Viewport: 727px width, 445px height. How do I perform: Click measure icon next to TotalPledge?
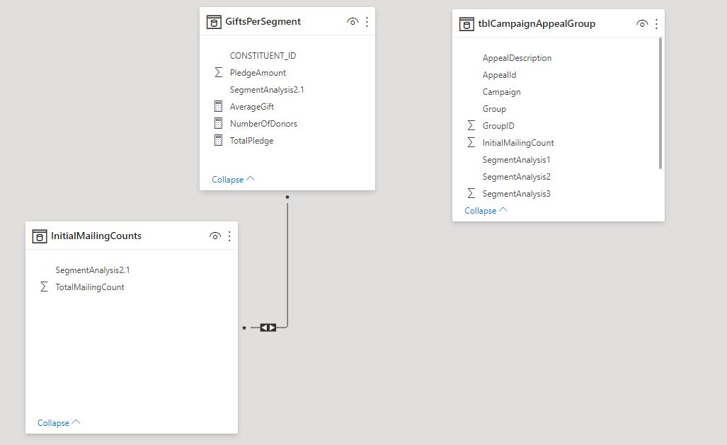[x=218, y=141]
